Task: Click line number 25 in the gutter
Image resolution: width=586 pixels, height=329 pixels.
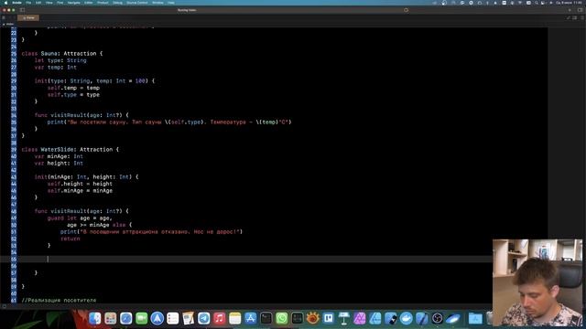Action: pyautogui.click(x=14, y=53)
